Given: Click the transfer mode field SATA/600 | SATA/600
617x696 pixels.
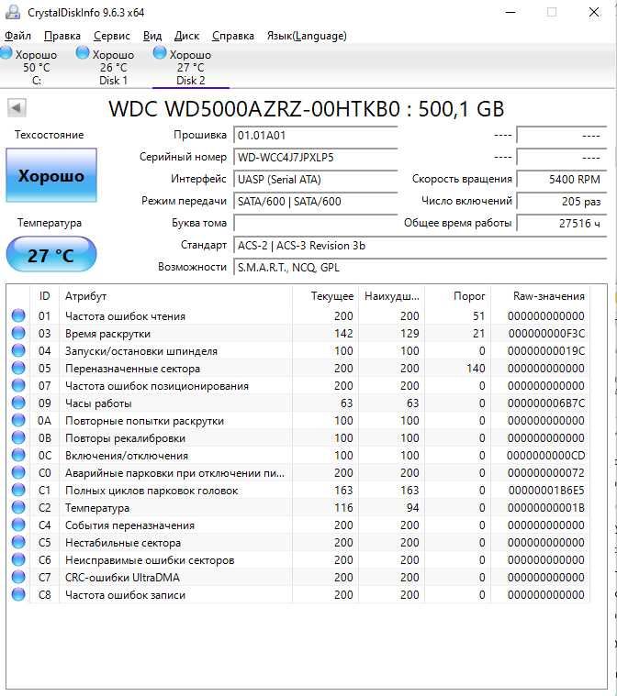Looking at the screenshot, I should 315,201.
